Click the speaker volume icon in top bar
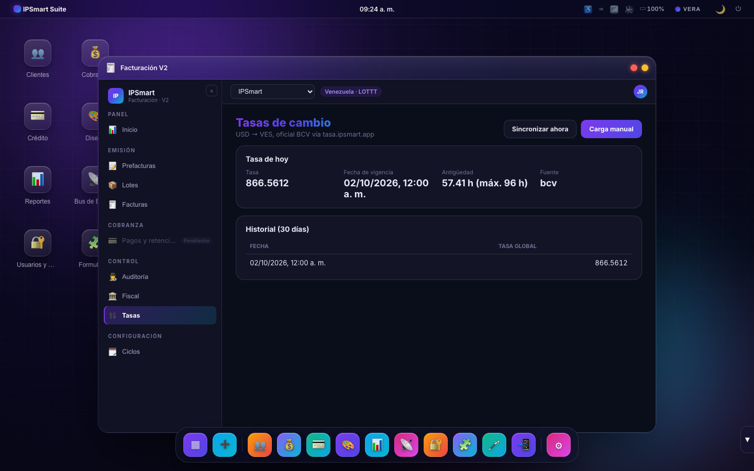The height and width of the screenshot is (471, 754). click(629, 9)
